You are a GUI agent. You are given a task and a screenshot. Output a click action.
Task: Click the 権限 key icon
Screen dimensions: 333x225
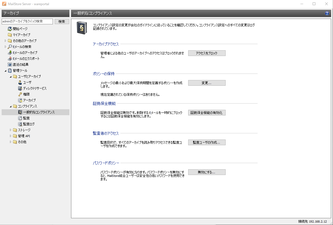coord(20,94)
